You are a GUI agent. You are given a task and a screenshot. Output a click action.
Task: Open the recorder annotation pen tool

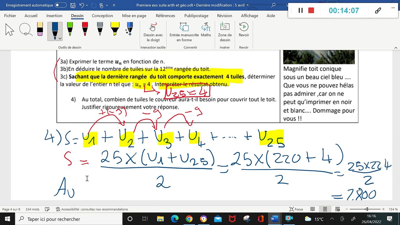[378, 10]
